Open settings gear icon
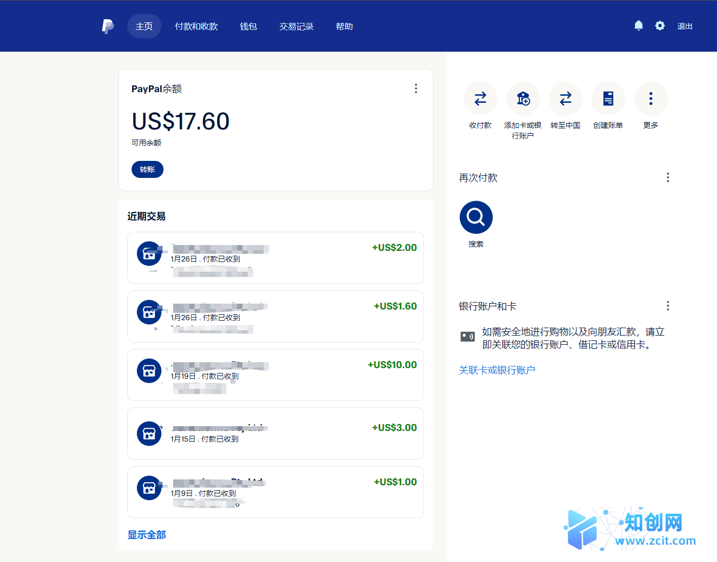 (660, 26)
